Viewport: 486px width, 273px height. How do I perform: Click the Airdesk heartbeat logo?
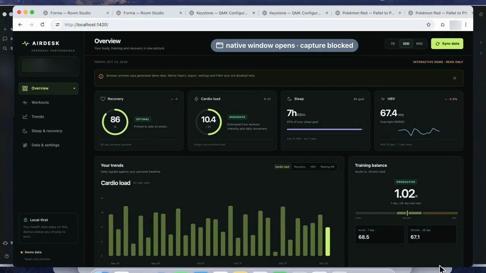(25, 43)
